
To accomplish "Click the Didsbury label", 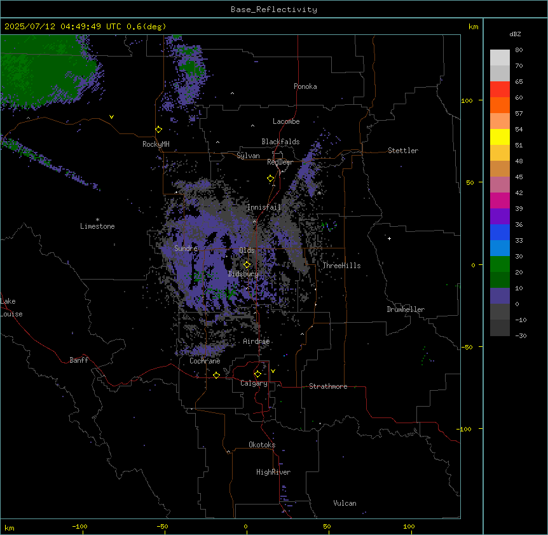I will [243, 274].
